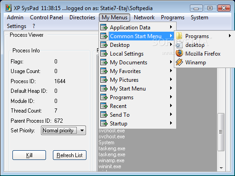
Task: Click the icon beside Startup
Action: point(104,123)
